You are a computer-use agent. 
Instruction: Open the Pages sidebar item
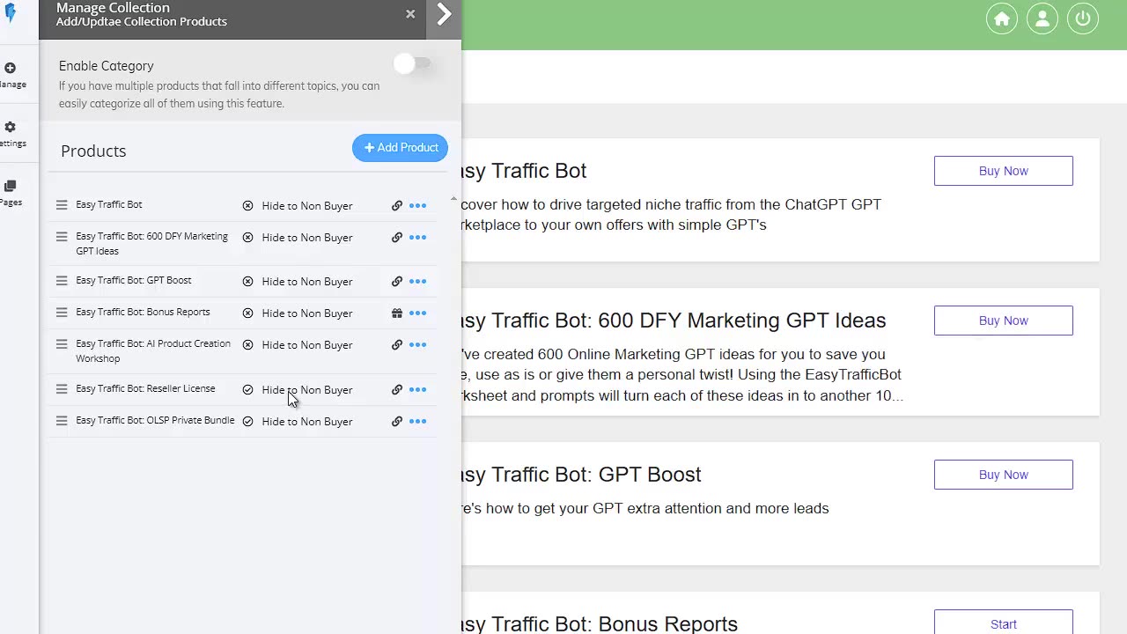[11, 193]
